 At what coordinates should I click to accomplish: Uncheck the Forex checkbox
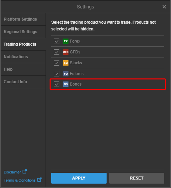pos(57,41)
